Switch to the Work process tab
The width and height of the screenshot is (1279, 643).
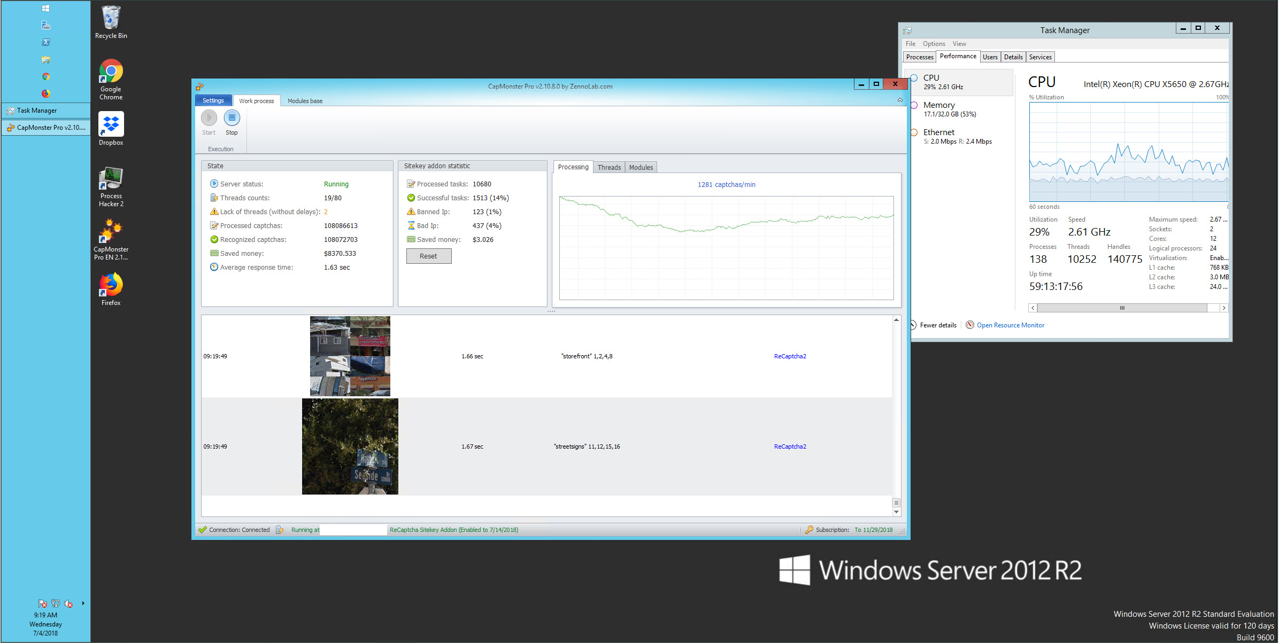coord(257,101)
